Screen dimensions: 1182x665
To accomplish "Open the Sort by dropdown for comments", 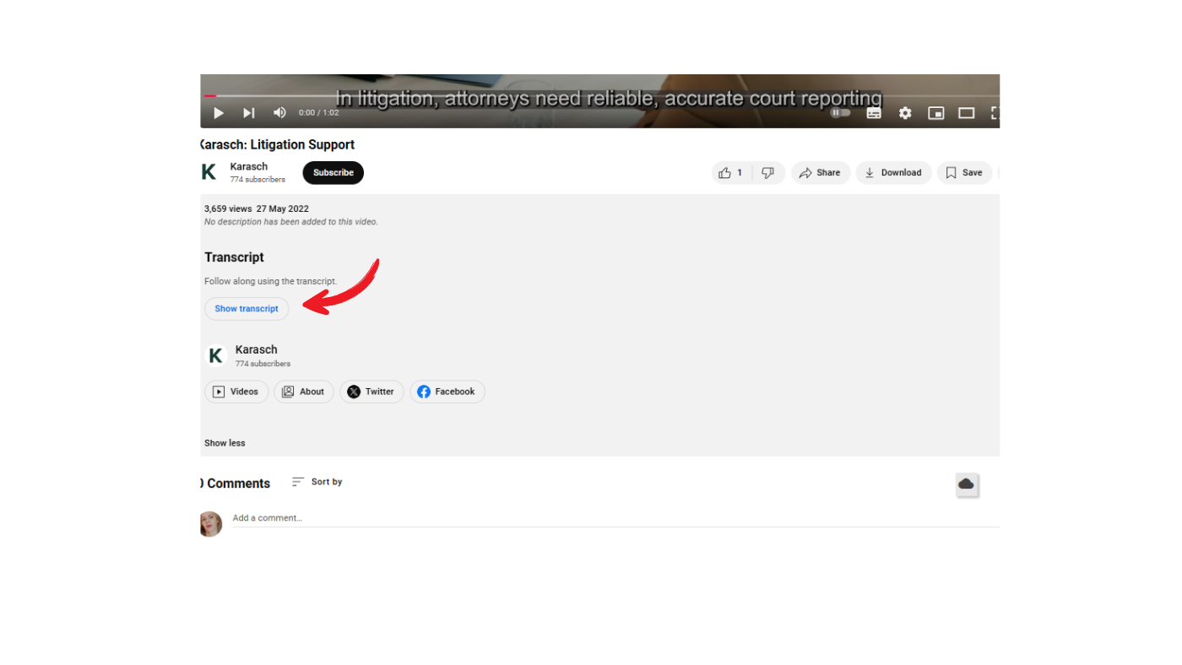I will tap(317, 482).
